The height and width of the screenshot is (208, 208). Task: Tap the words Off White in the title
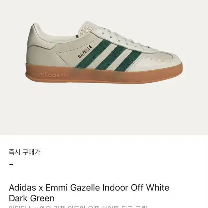(x=150, y=187)
